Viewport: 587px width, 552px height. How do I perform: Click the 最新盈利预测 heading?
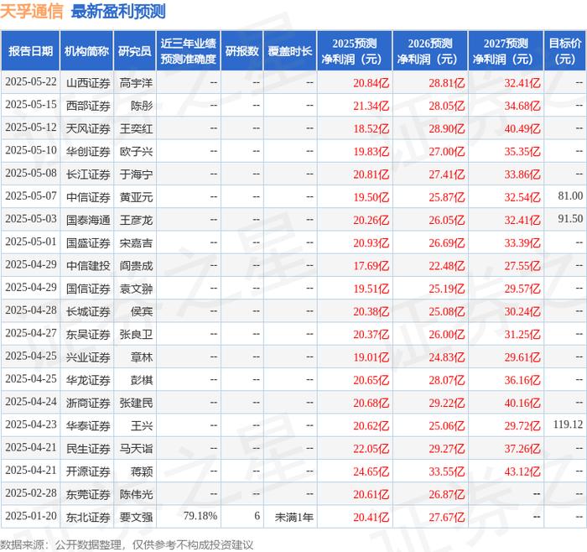118,12
